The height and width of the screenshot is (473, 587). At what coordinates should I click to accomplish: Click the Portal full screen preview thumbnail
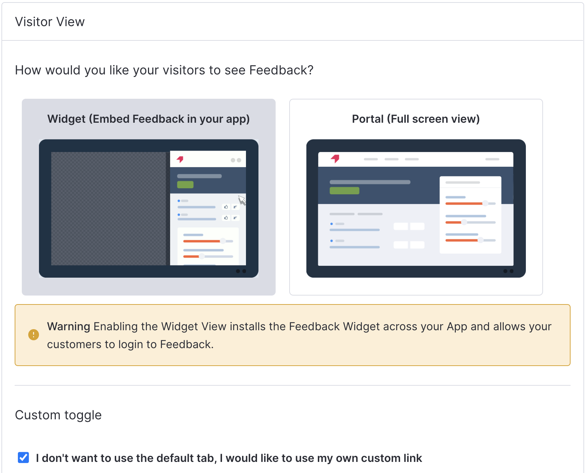416,209
